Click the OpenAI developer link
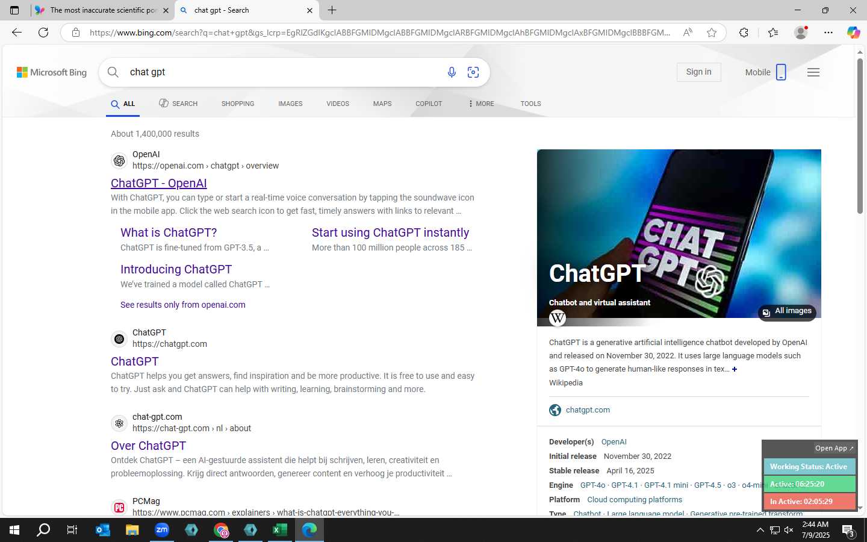The image size is (867, 542). (x=614, y=442)
